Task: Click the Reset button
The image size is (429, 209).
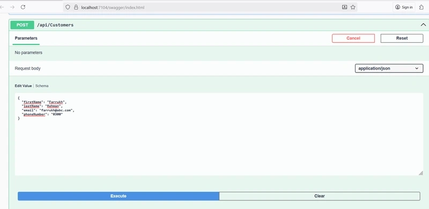Action: tap(402, 38)
